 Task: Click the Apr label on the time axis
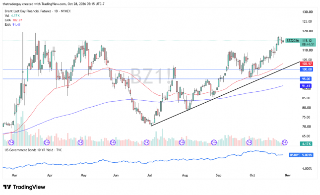click(x=50, y=175)
